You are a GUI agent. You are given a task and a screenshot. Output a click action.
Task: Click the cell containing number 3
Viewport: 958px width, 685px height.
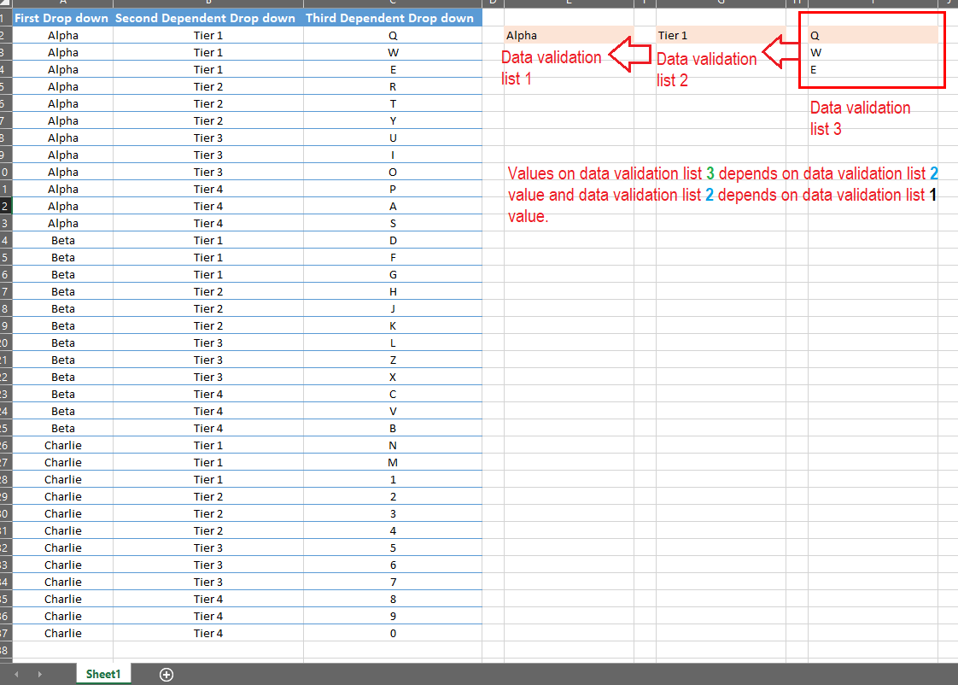click(393, 514)
